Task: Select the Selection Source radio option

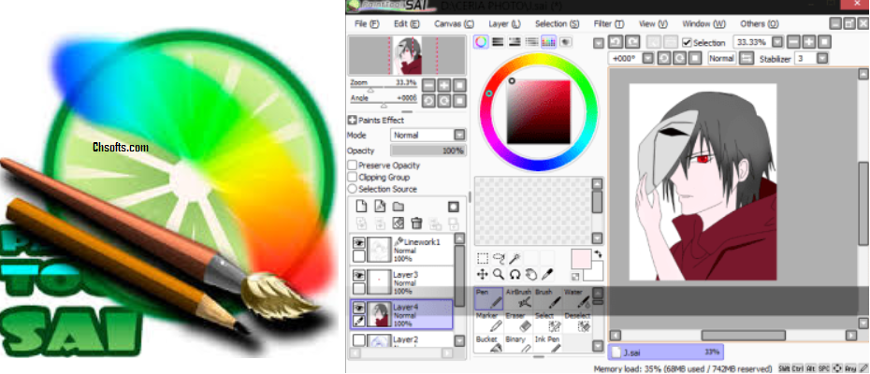Action: pyautogui.click(x=352, y=189)
